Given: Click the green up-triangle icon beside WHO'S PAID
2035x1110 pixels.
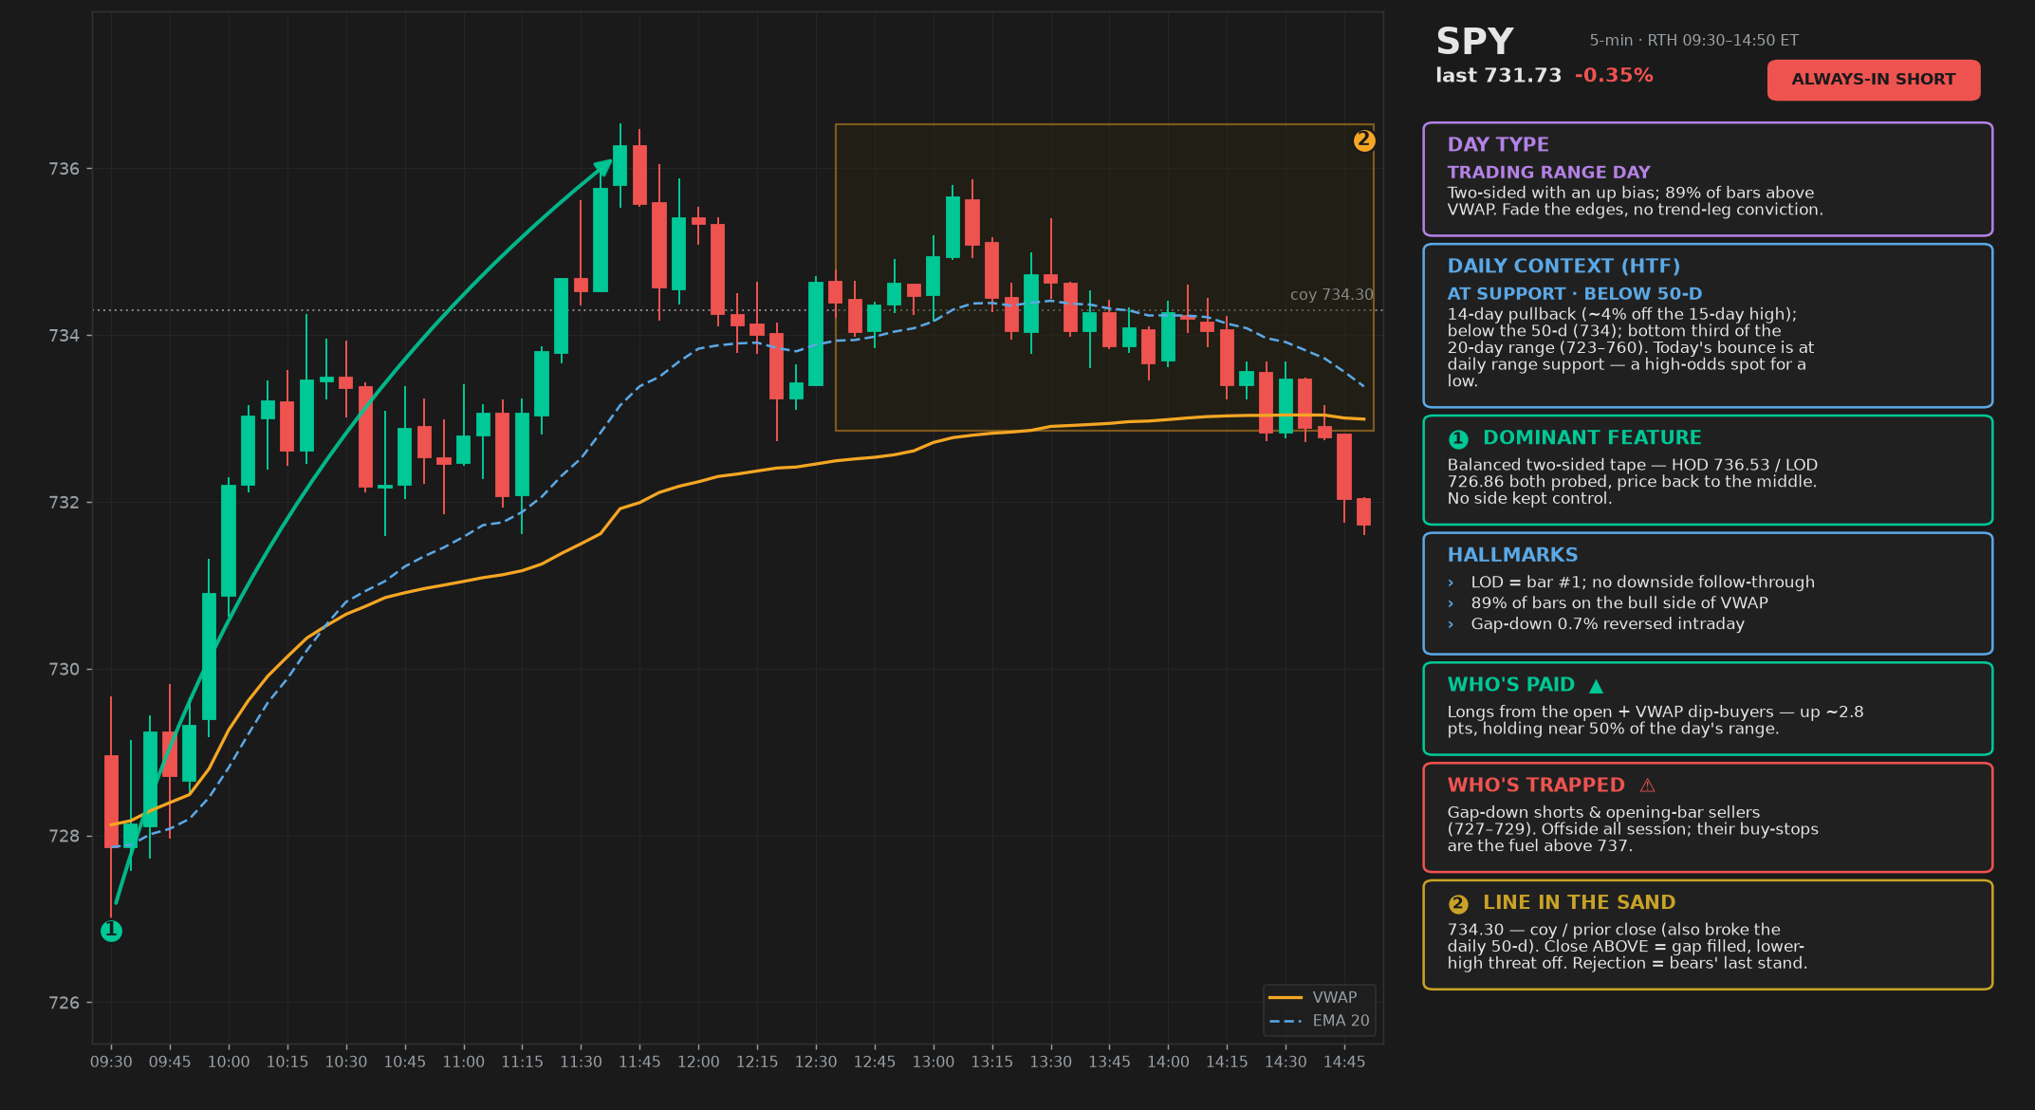Looking at the screenshot, I should point(1596,686).
